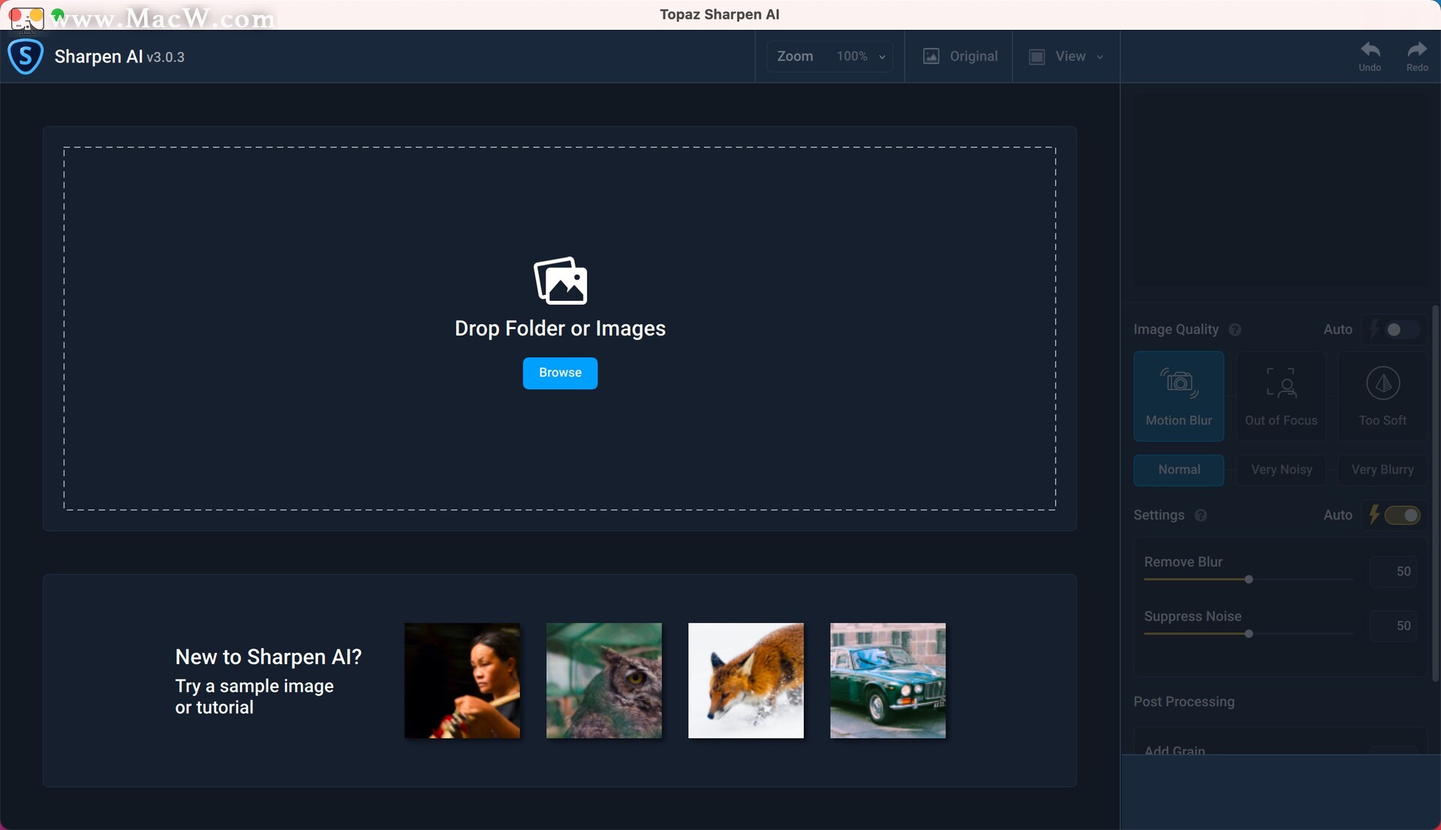The height and width of the screenshot is (830, 1441).
Task: Select the Very Blurry quality option
Action: click(1381, 470)
